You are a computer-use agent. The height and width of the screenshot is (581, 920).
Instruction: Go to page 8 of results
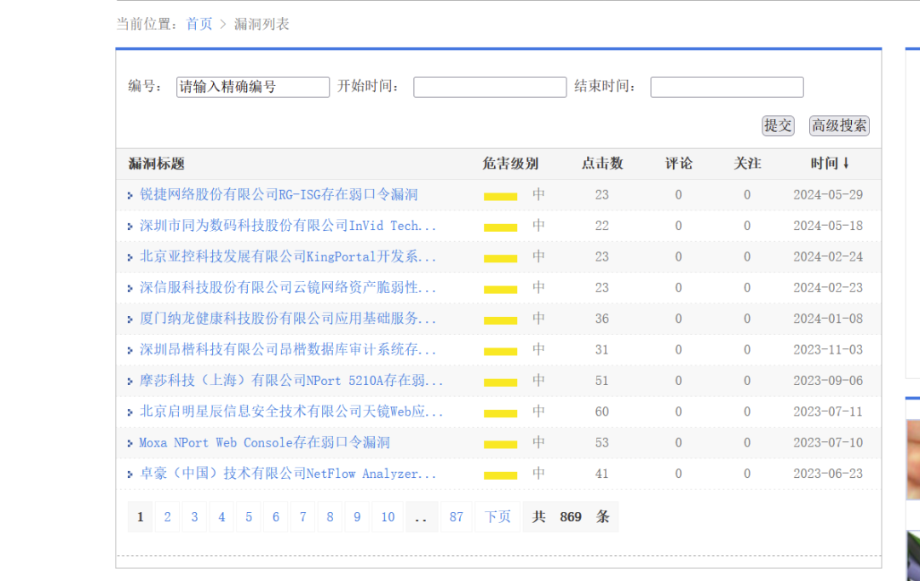click(330, 517)
